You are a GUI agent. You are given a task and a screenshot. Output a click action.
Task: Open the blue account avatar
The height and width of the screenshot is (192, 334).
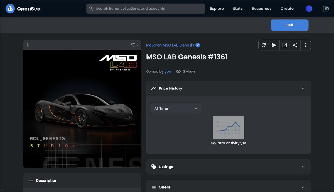[x=309, y=9]
